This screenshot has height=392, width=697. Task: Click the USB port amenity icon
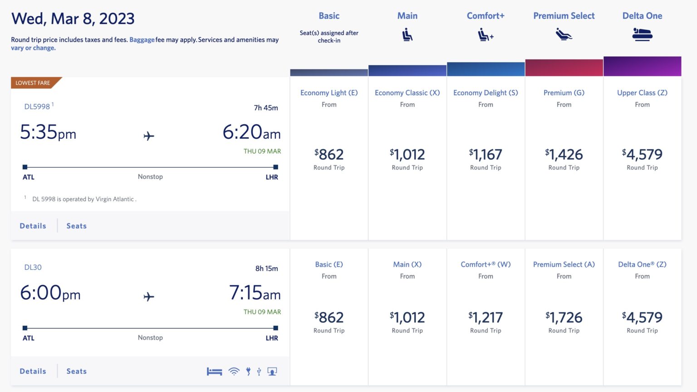coord(259,371)
